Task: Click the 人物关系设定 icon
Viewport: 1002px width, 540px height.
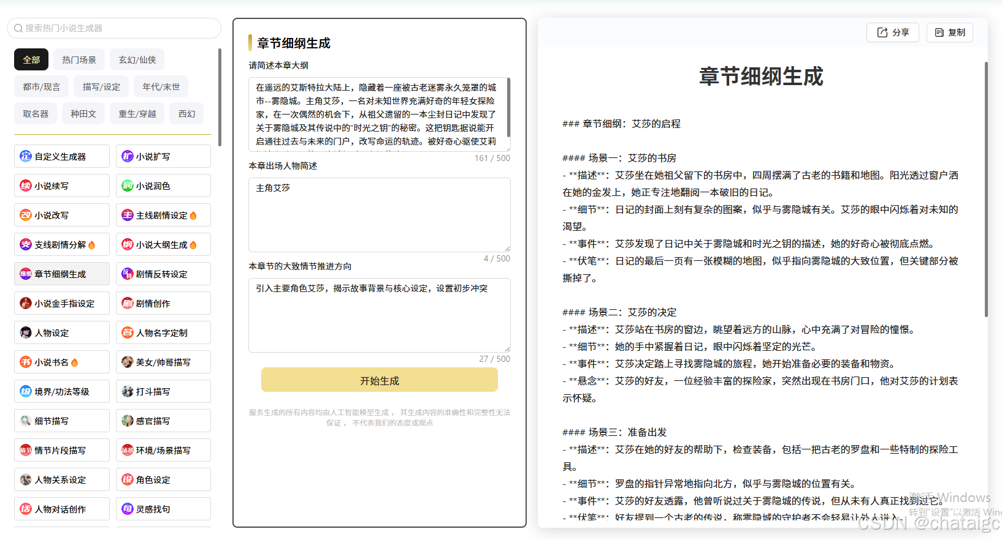Action: [x=26, y=479]
